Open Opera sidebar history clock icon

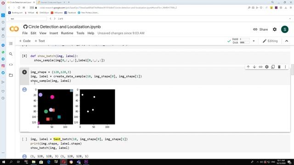[x=3, y=98]
